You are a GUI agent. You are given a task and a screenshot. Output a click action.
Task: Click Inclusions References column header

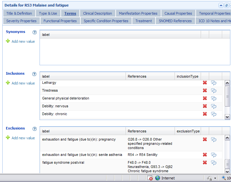click(x=150, y=76)
